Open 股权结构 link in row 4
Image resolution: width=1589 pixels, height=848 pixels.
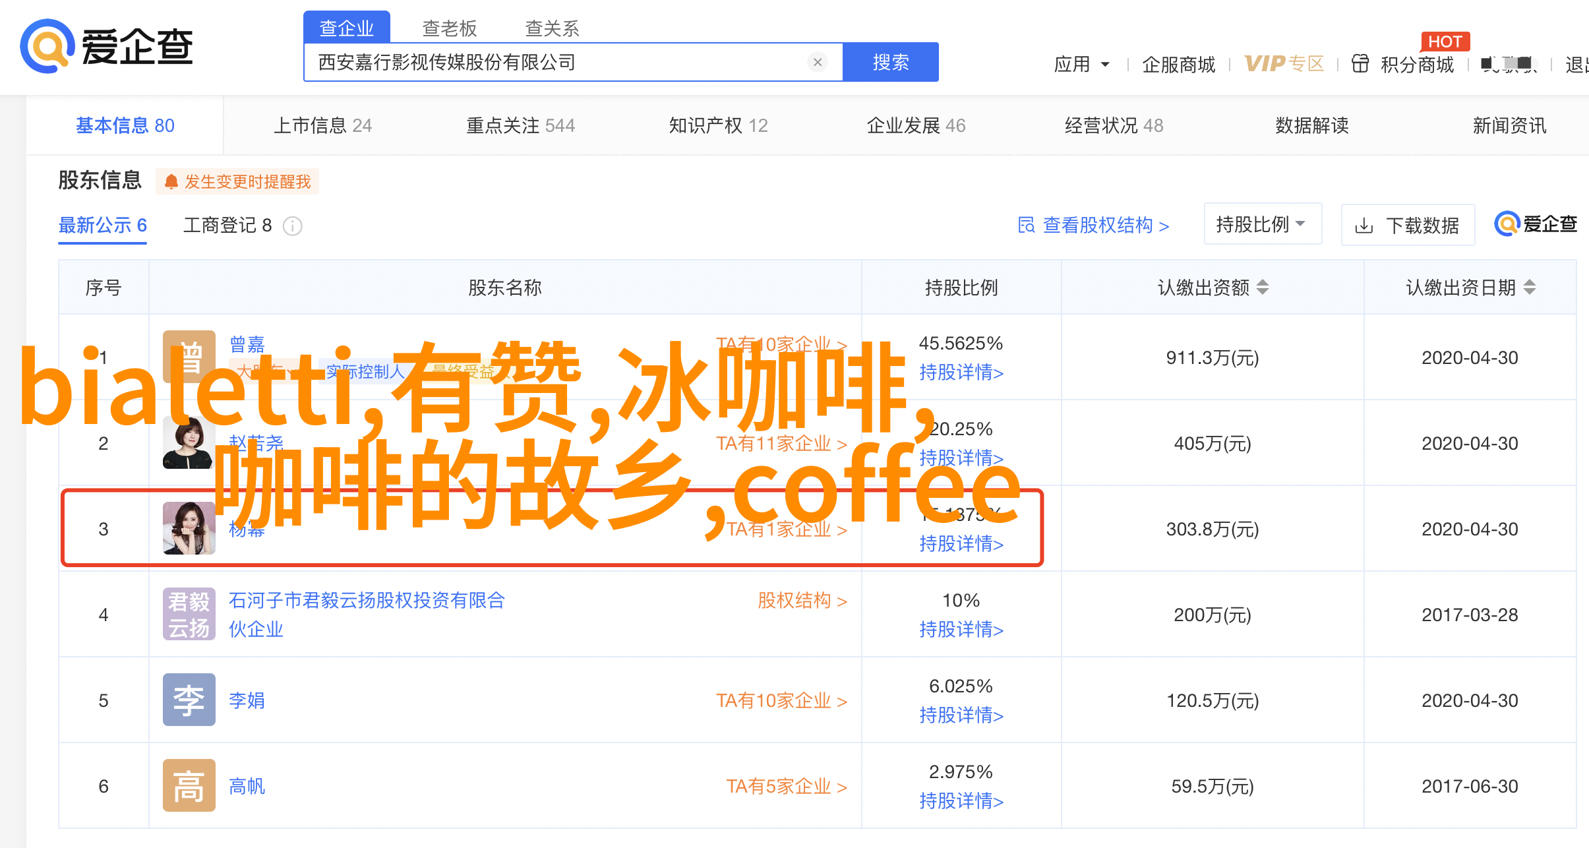(x=802, y=601)
